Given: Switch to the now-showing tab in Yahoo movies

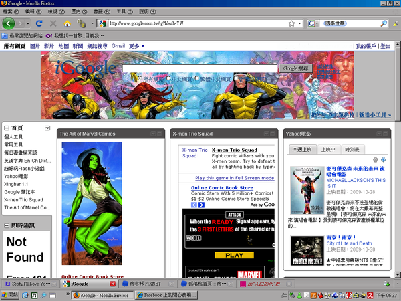Looking at the screenshot, I should click(329, 149).
